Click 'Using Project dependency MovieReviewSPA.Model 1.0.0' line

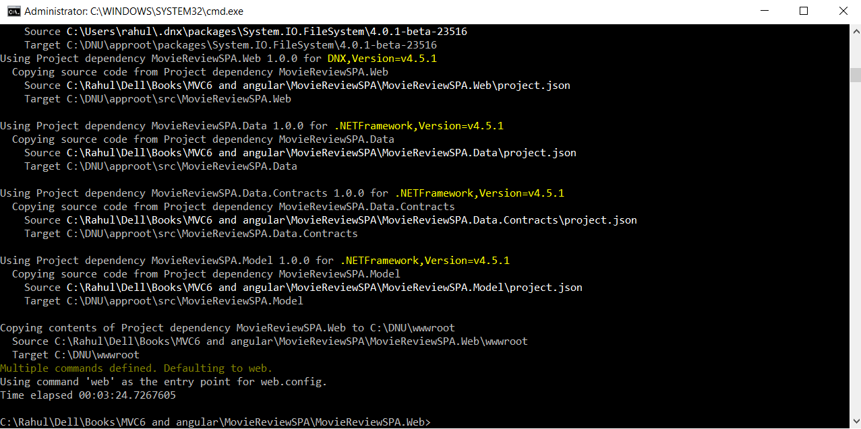(x=255, y=261)
